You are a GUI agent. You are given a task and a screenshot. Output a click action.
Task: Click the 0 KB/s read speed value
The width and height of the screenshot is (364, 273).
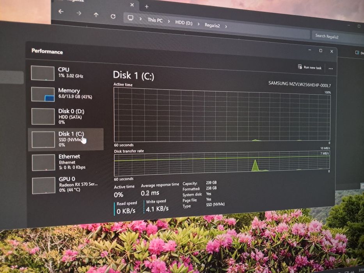126,211
